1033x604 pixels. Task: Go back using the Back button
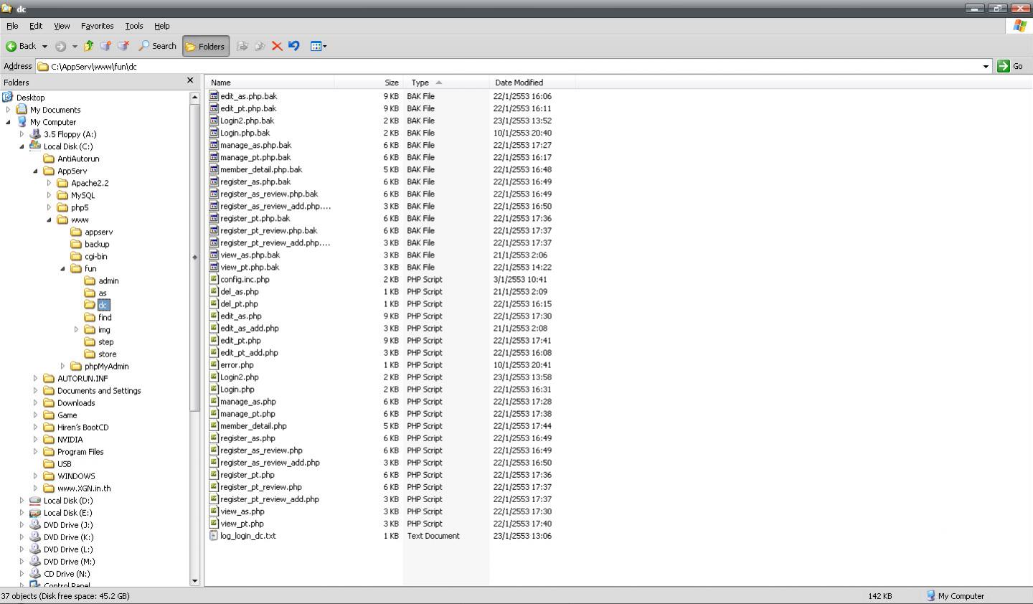click(x=21, y=46)
